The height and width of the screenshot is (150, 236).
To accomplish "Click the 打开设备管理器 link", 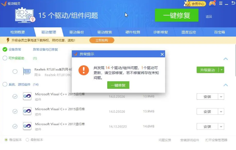I will pos(216,140).
